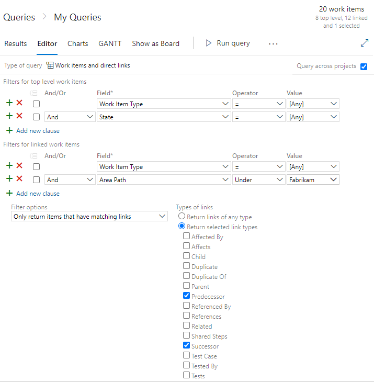Enable the Child link type
374x382 pixels.
click(187, 256)
